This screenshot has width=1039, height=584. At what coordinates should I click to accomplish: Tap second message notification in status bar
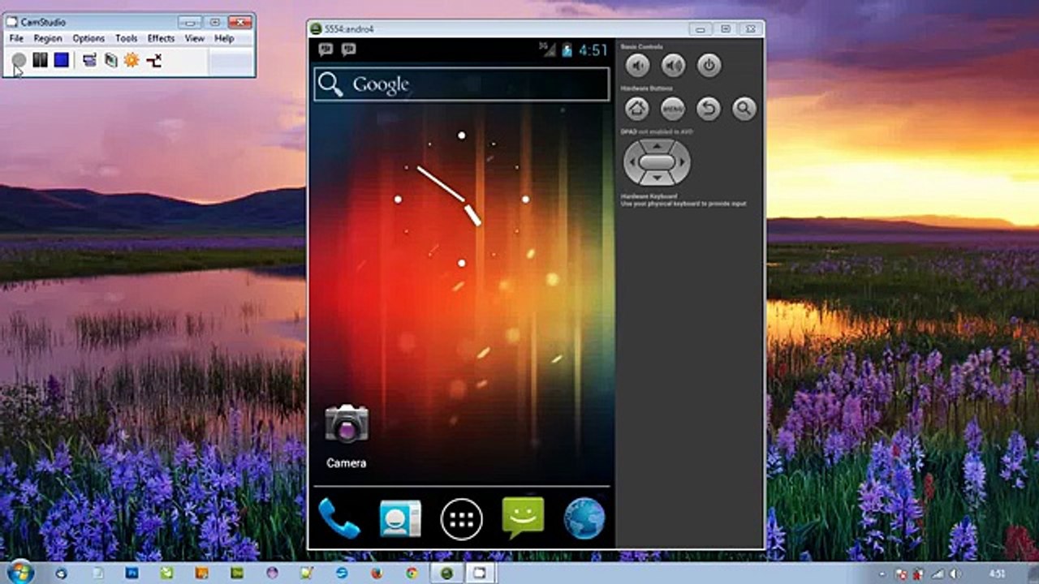tap(349, 49)
